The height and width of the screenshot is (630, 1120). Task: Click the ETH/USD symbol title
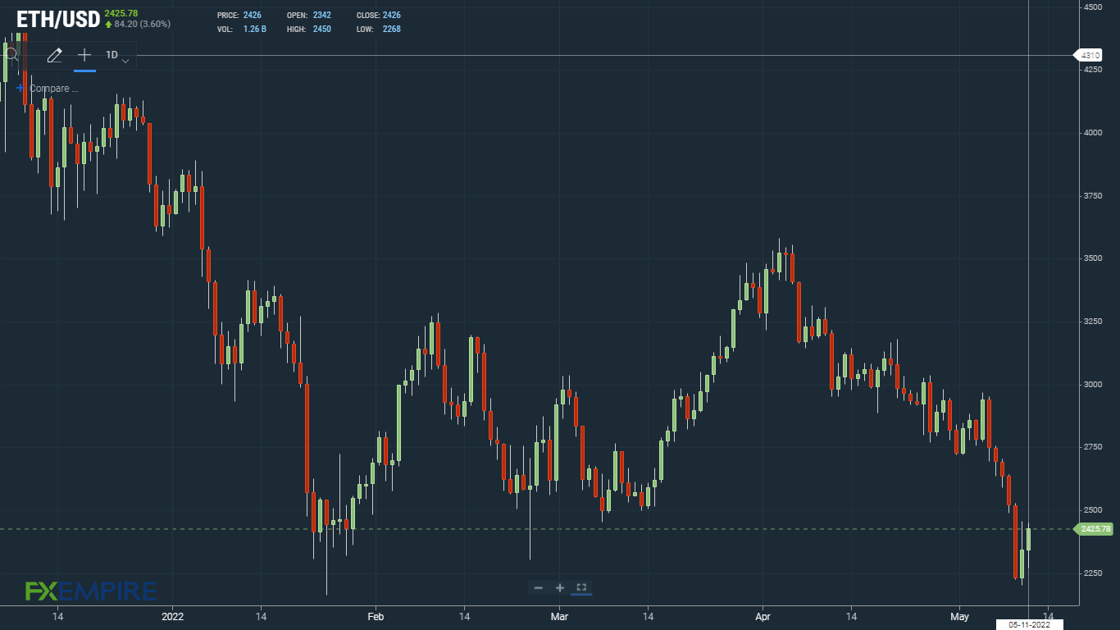point(58,18)
